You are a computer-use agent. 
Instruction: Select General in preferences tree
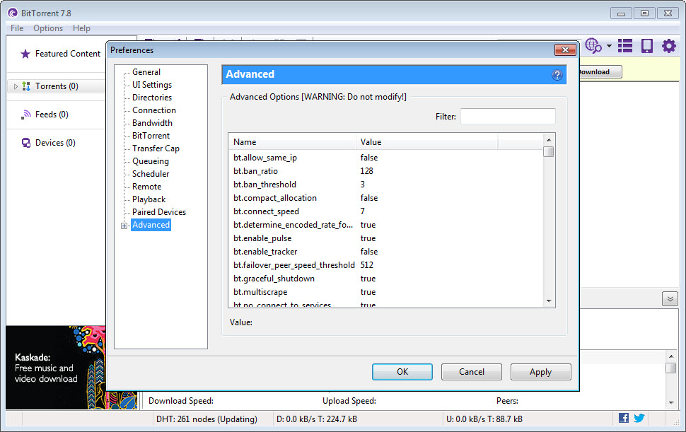(x=146, y=72)
